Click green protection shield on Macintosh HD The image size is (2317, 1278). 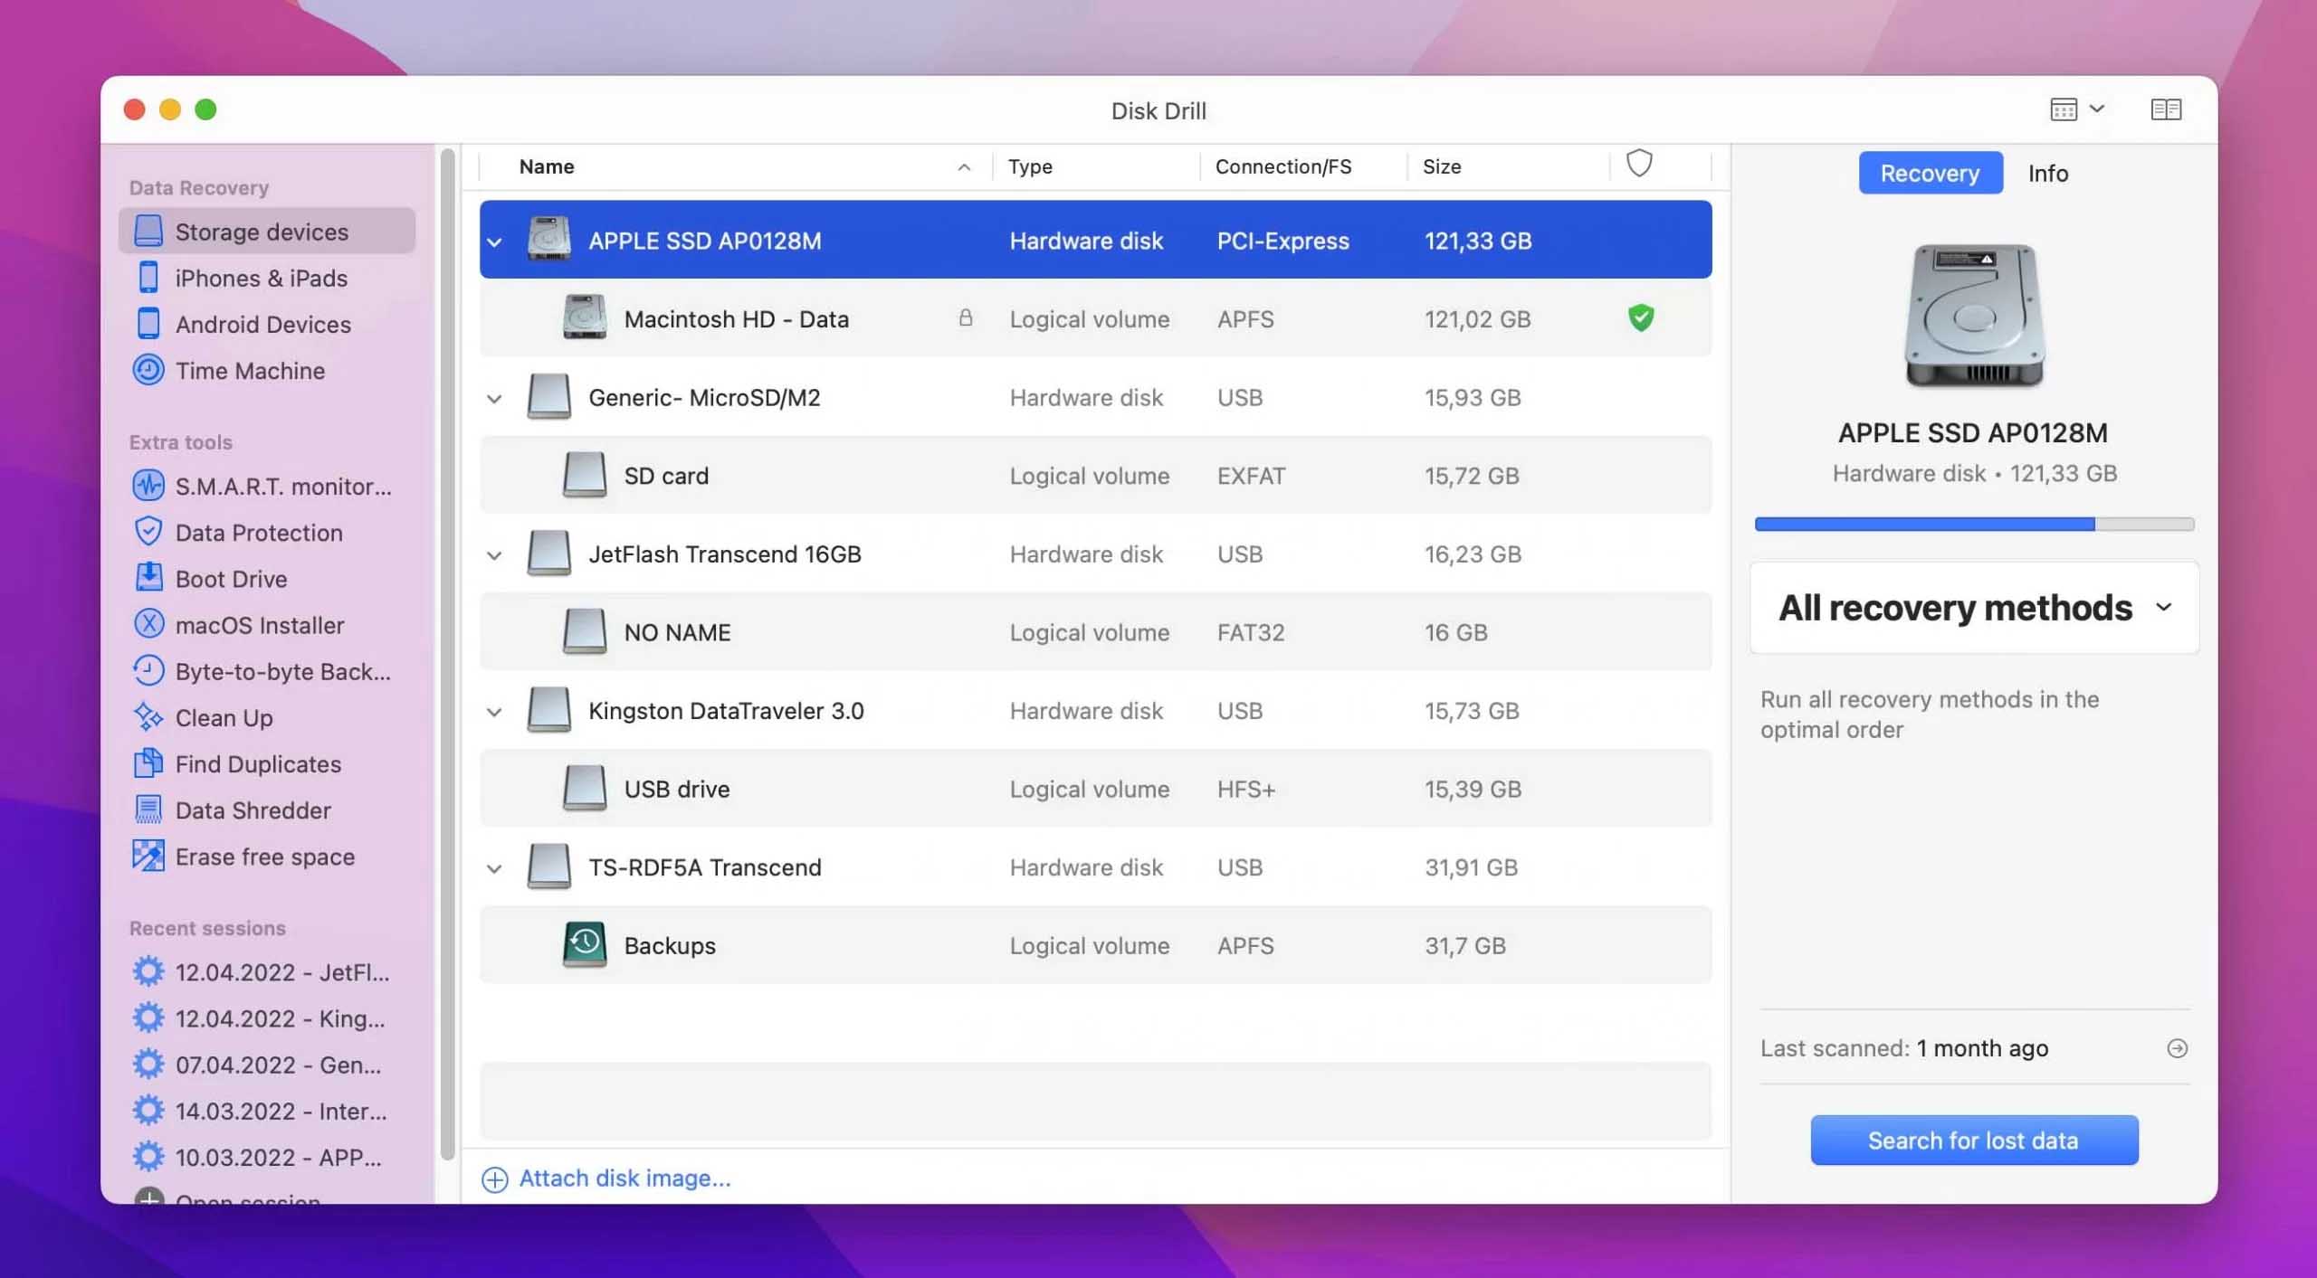[x=1640, y=318]
